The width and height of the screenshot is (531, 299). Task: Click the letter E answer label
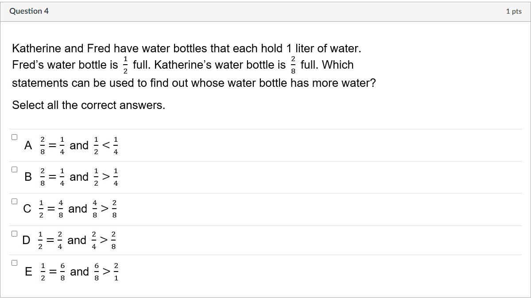pyautogui.click(x=28, y=272)
